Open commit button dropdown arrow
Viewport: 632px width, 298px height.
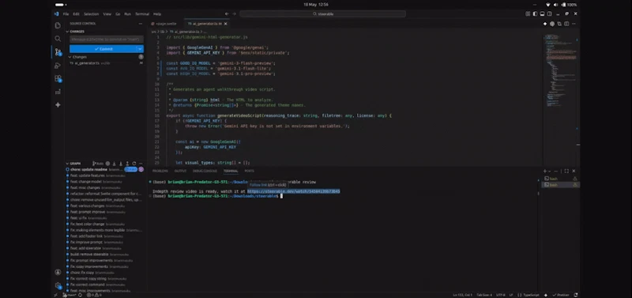[140, 49]
